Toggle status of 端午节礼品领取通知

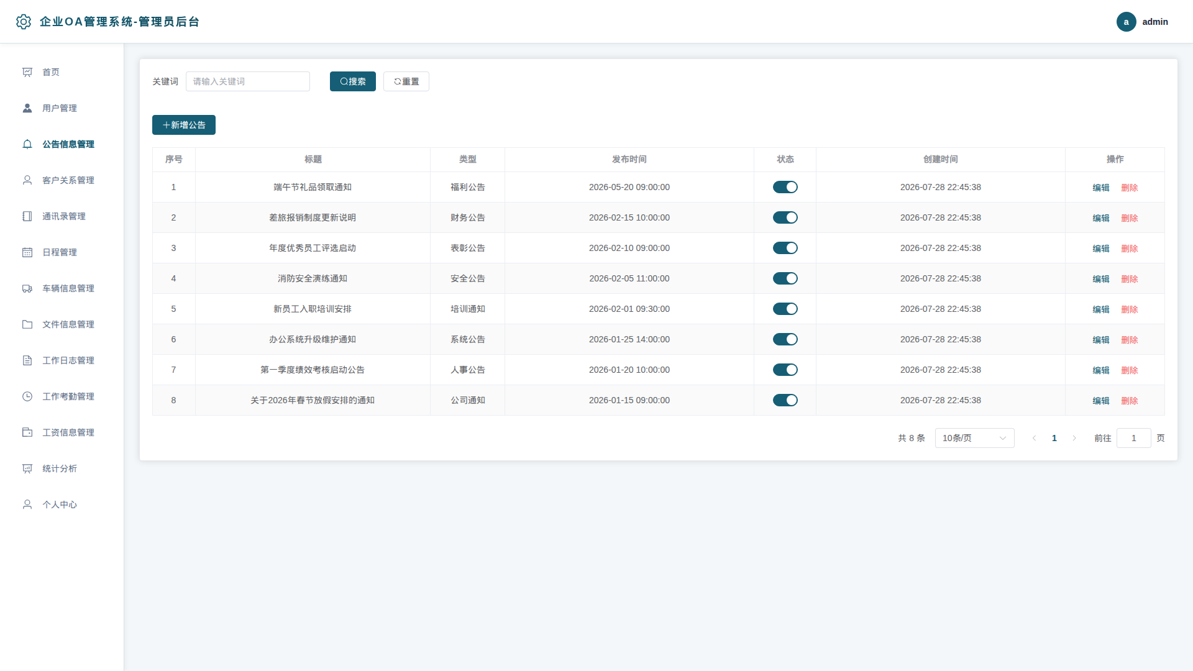click(x=785, y=187)
